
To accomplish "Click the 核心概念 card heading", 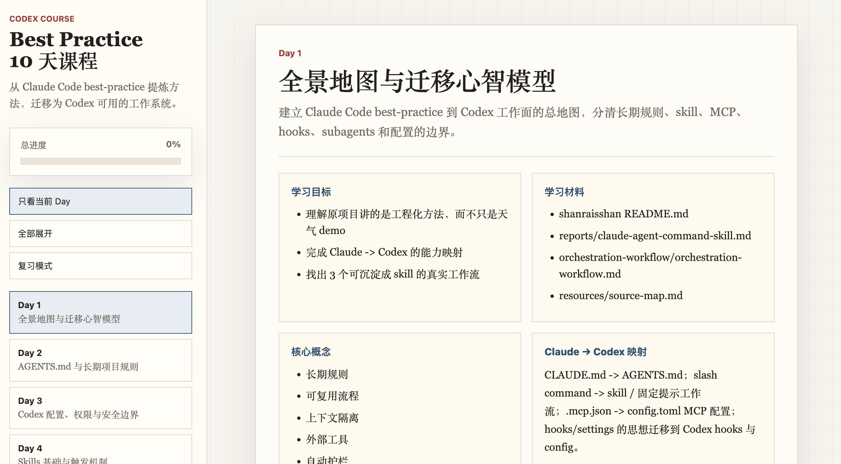I will 311,352.
